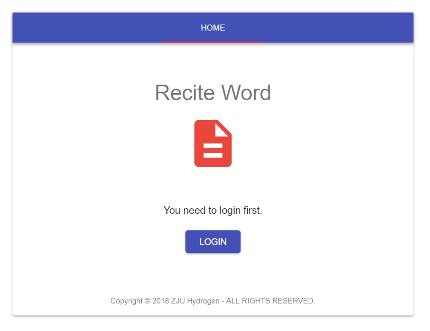Click the ZJU Hydrogen copyright footer text
Image resolution: width=430 pixels, height=331 pixels.
[x=213, y=301]
